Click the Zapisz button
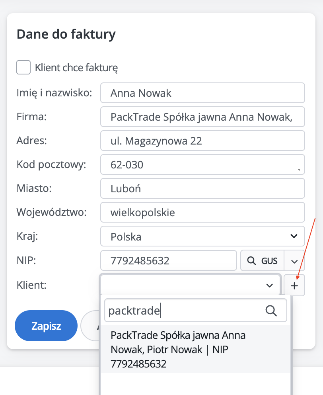This screenshot has height=395, width=323. [46, 326]
